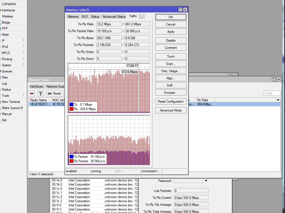Open the Files menu
This screenshot has height=213, width=285.
click(x=5, y=77)
